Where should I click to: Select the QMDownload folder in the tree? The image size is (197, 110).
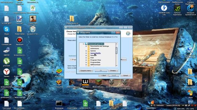click(95, 65)
